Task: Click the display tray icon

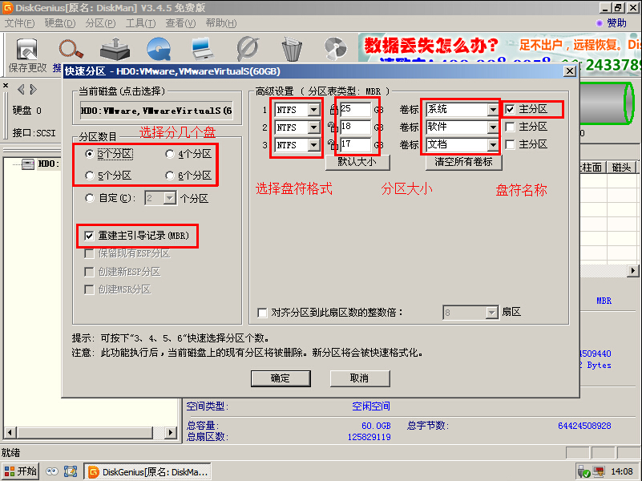Action: point(599,471)
